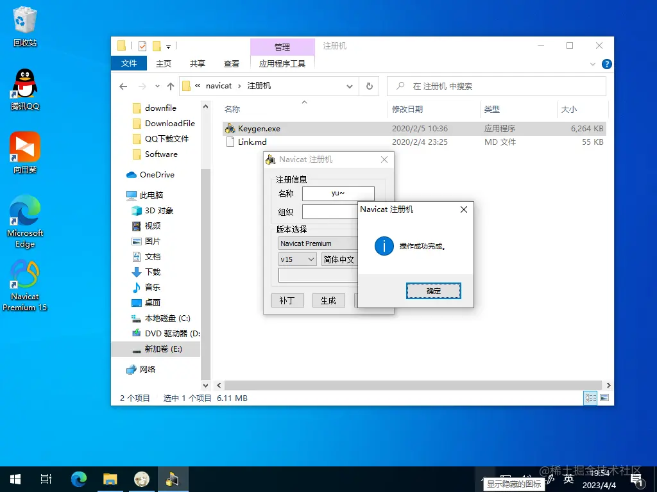Click the navigation pane scroll-down arrow
Image resolution: width=657 pixels, height=492 pixels.
pos(205,385)
